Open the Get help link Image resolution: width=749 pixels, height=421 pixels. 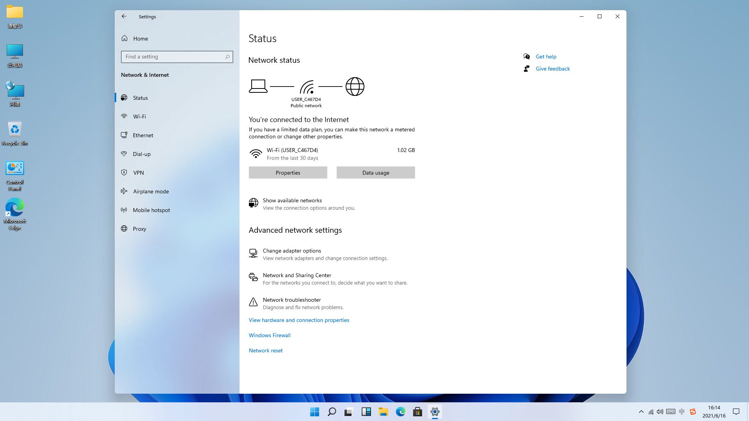click(546, 57)
